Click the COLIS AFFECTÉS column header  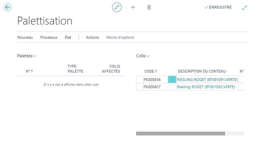(111, 69)
